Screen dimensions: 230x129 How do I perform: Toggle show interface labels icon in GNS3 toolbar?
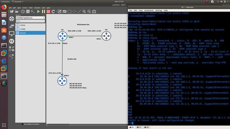point(28,11)
